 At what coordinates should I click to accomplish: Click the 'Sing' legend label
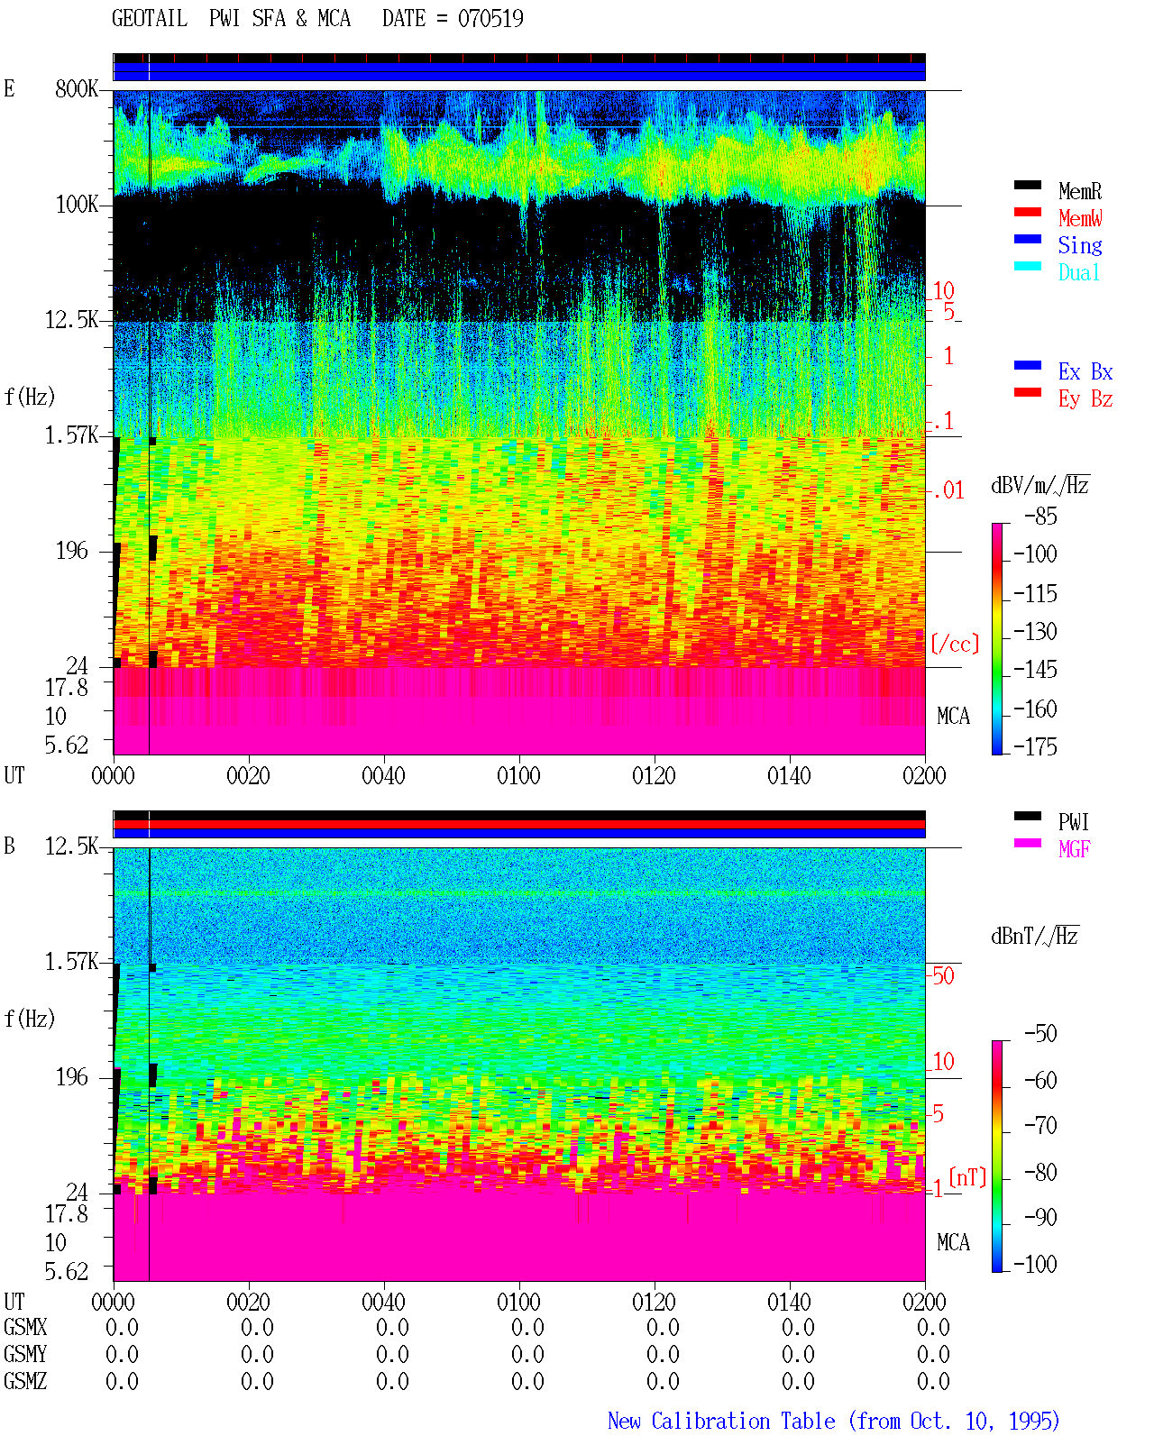click(1080, 245)
